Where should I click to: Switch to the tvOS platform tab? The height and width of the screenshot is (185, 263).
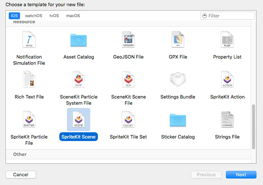(54, 16)
